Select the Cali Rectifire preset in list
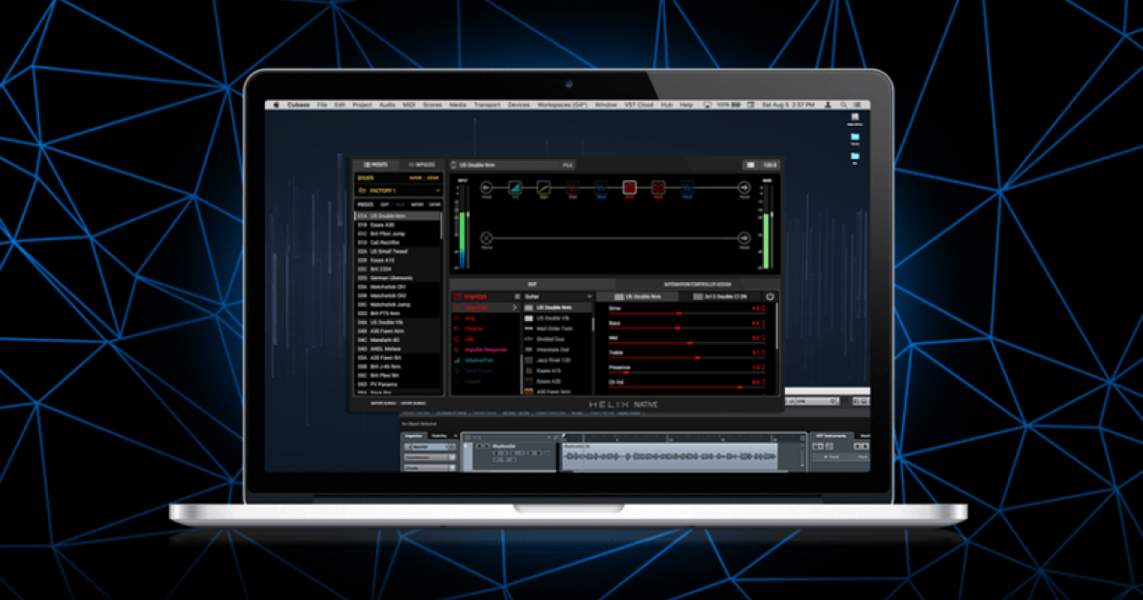This screenshot has height=600, width=1143. tap(384, 242)
